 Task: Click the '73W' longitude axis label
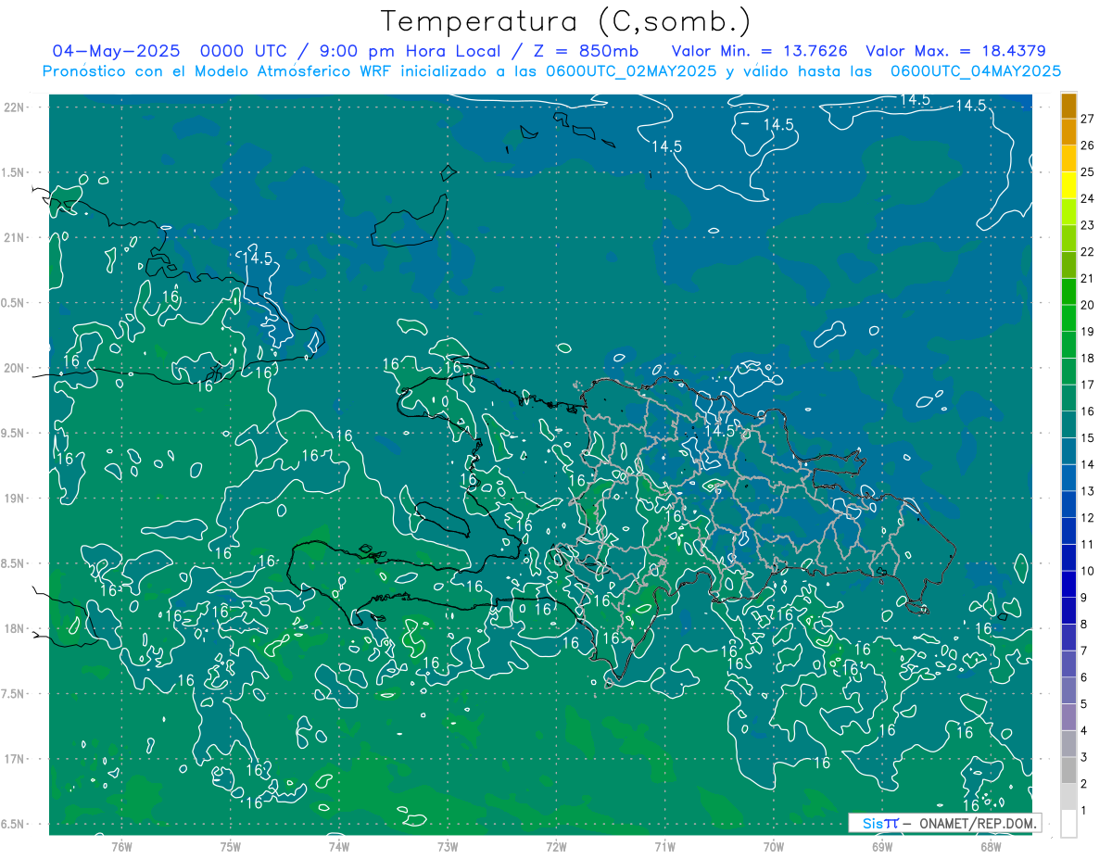coord(448,847)
